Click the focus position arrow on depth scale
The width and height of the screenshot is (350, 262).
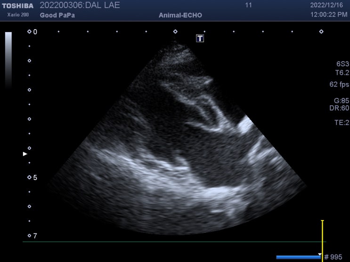(25, 154)
